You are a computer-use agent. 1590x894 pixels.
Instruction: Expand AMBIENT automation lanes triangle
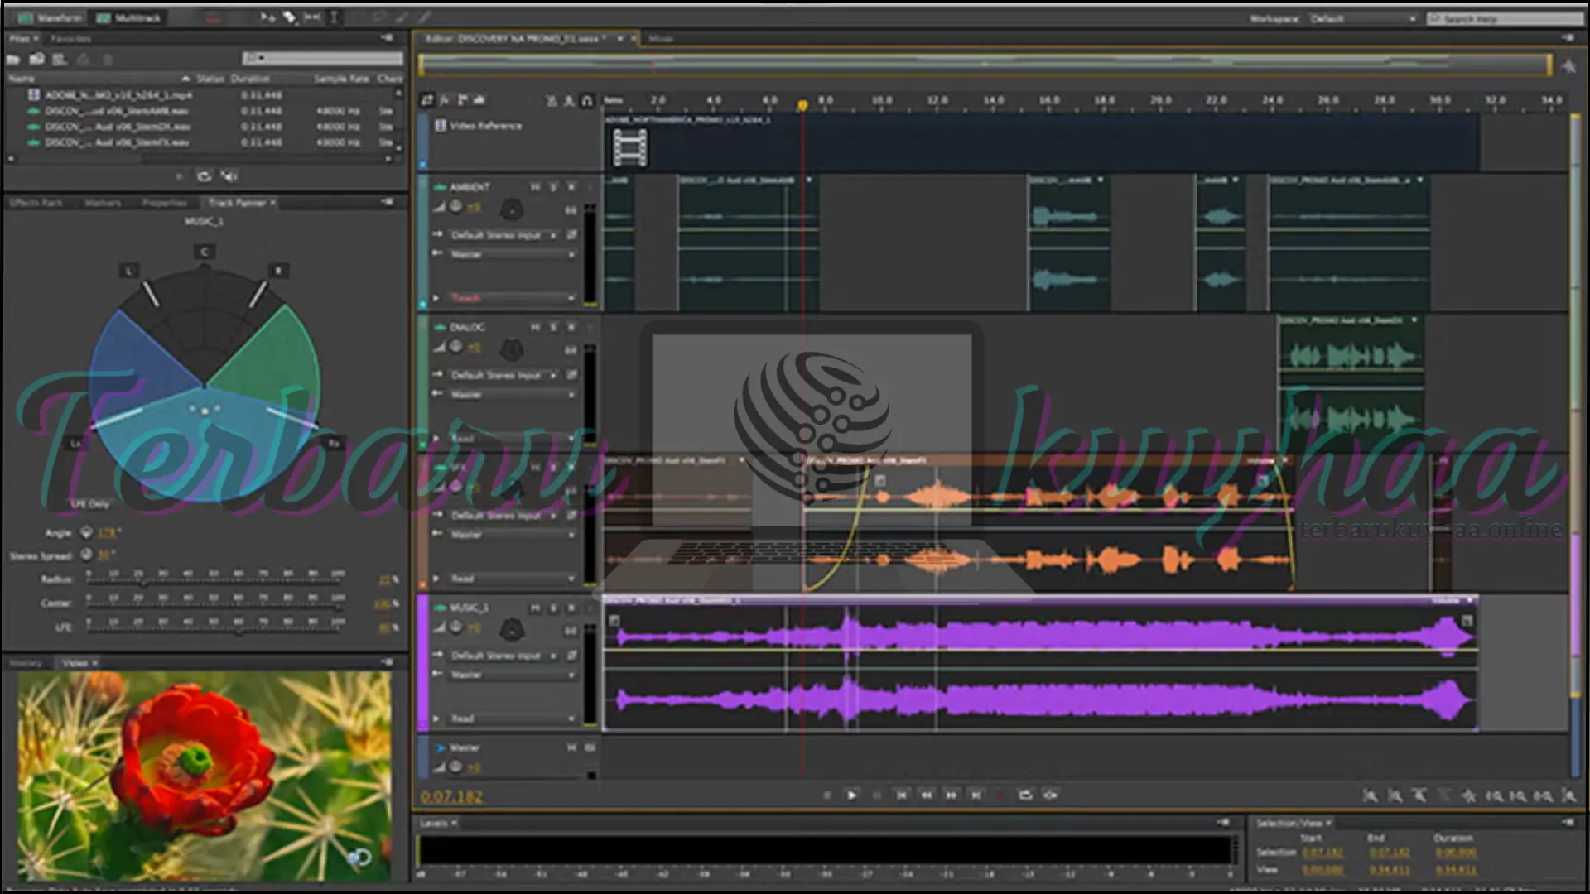pos(436,298)
